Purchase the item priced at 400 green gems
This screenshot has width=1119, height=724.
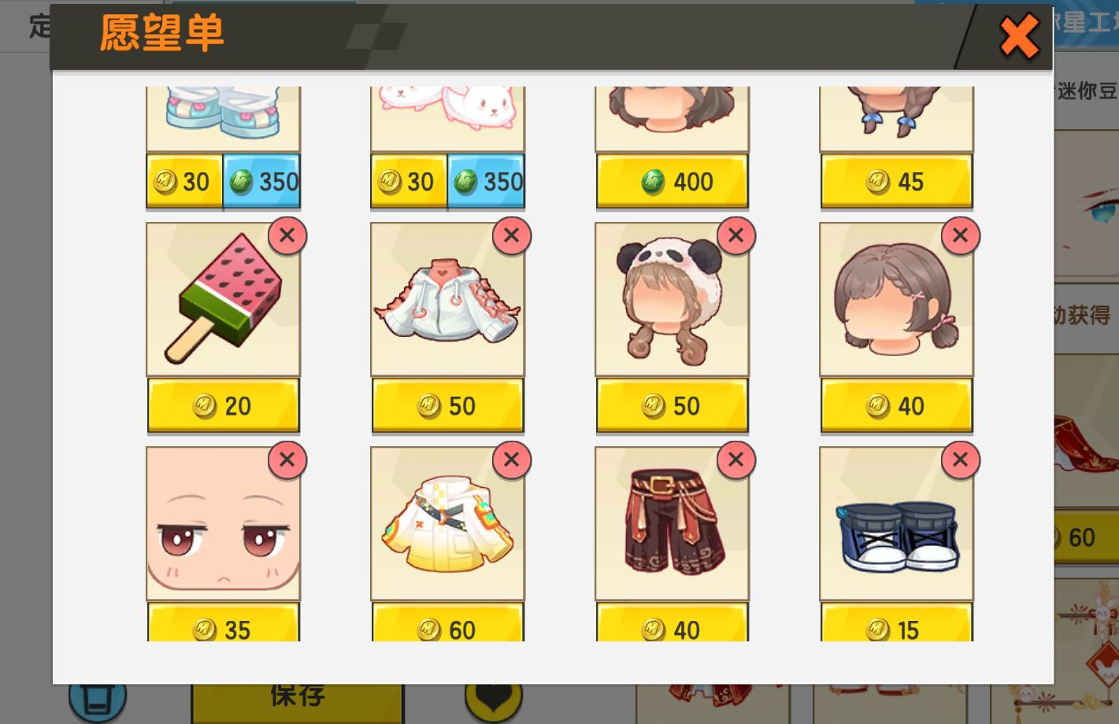coord(673,182)
